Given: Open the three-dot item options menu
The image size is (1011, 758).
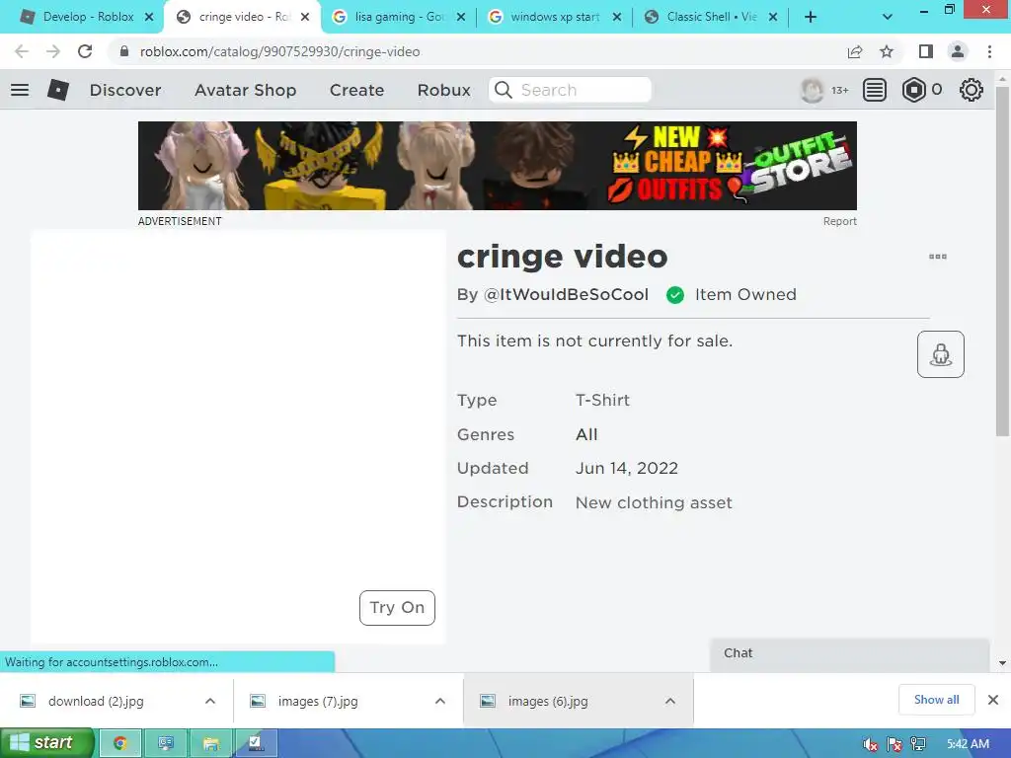Looking at the screenshot, I should [938, 257].
